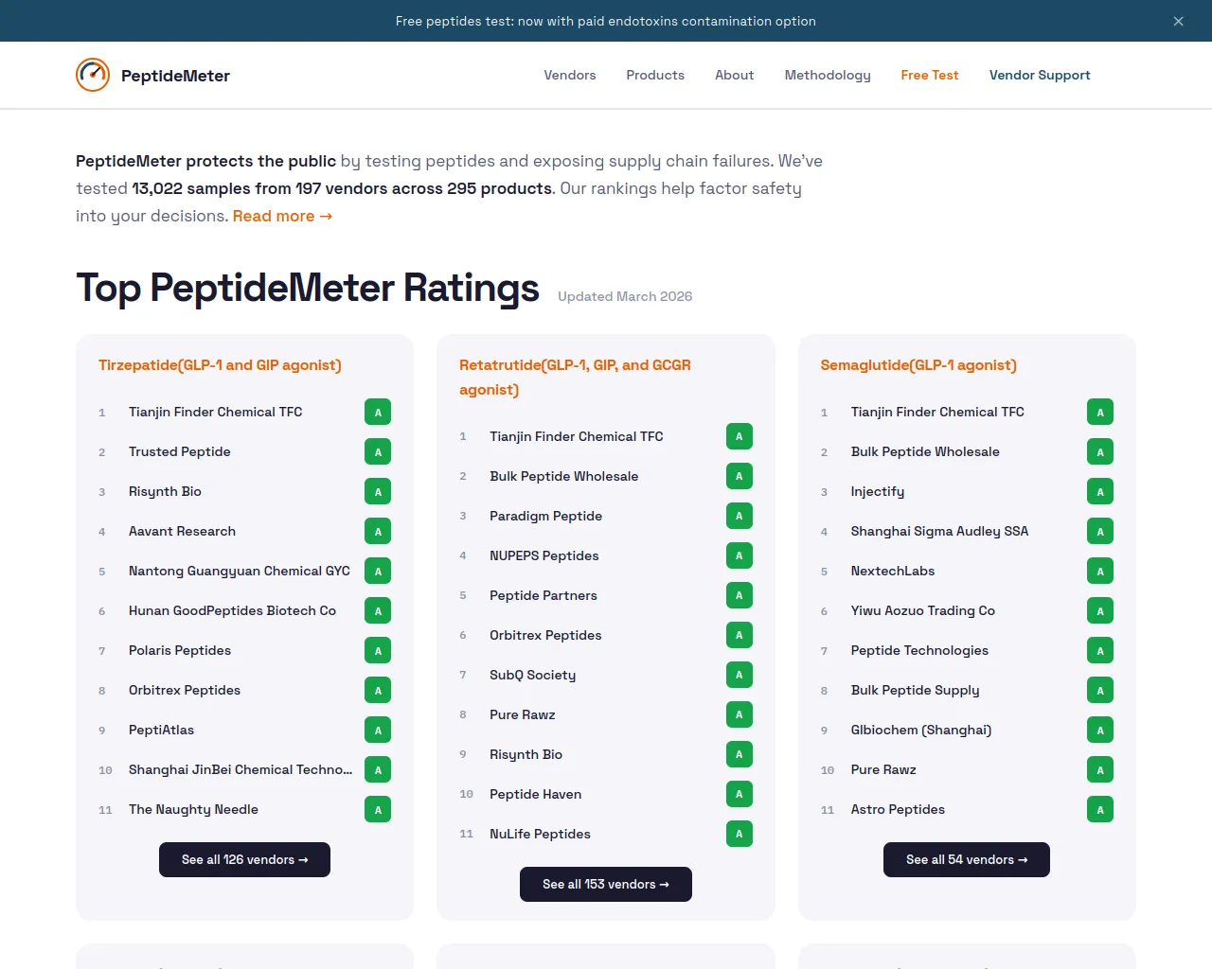Click A badge for Shanghai Sigma Audley SSA
Image resolution: width=1212 pixels, height=969 pixels.
pos(1100,531)
